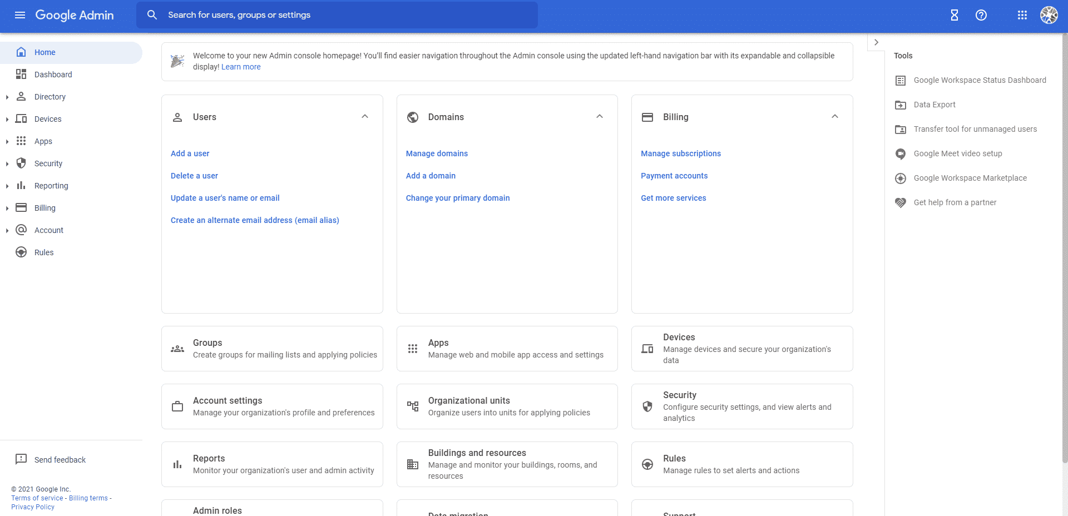Click the Google Admin logo
Viewport: 1068px width, 516px height.
pos(75,15)
